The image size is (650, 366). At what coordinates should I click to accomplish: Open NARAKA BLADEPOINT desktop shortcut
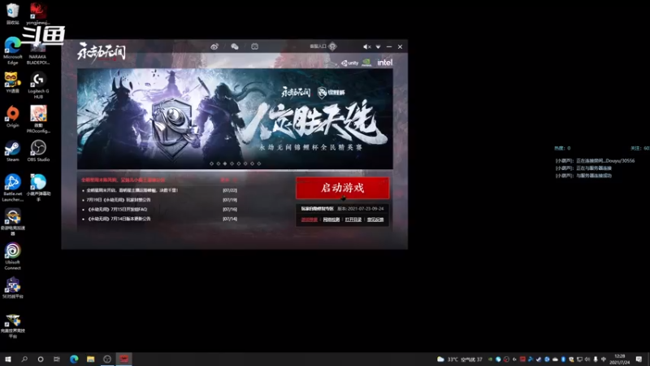(38, 54)
